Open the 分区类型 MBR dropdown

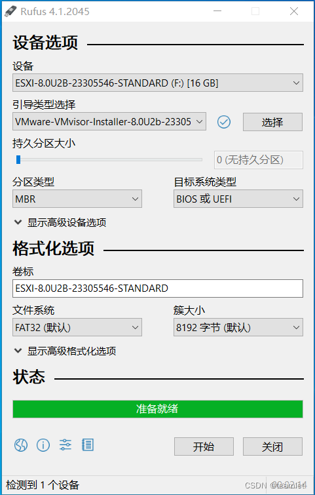point(77,199)
